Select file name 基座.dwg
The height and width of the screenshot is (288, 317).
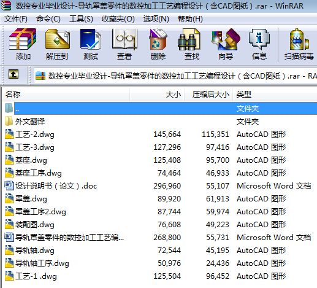pyautogui.click(x=31, y=160)
